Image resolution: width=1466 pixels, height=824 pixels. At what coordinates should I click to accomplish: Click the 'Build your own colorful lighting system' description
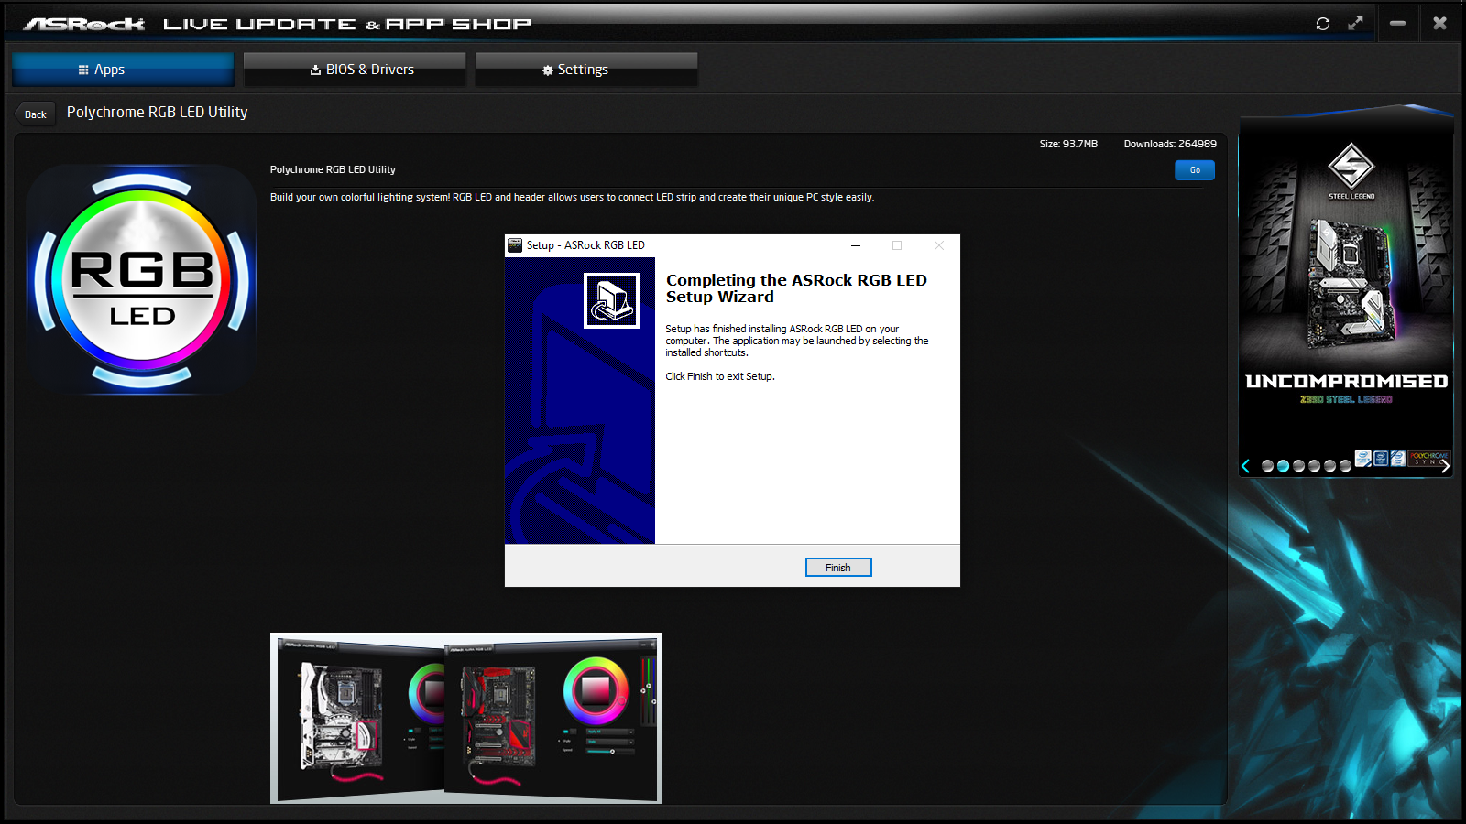[x=572, y=197]
